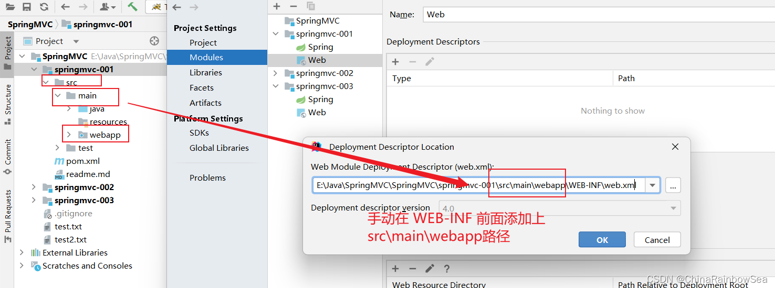Browse for web.xml using the ellipsis button
The width and height of the screenshot is (775, 288).
point(673,185)
